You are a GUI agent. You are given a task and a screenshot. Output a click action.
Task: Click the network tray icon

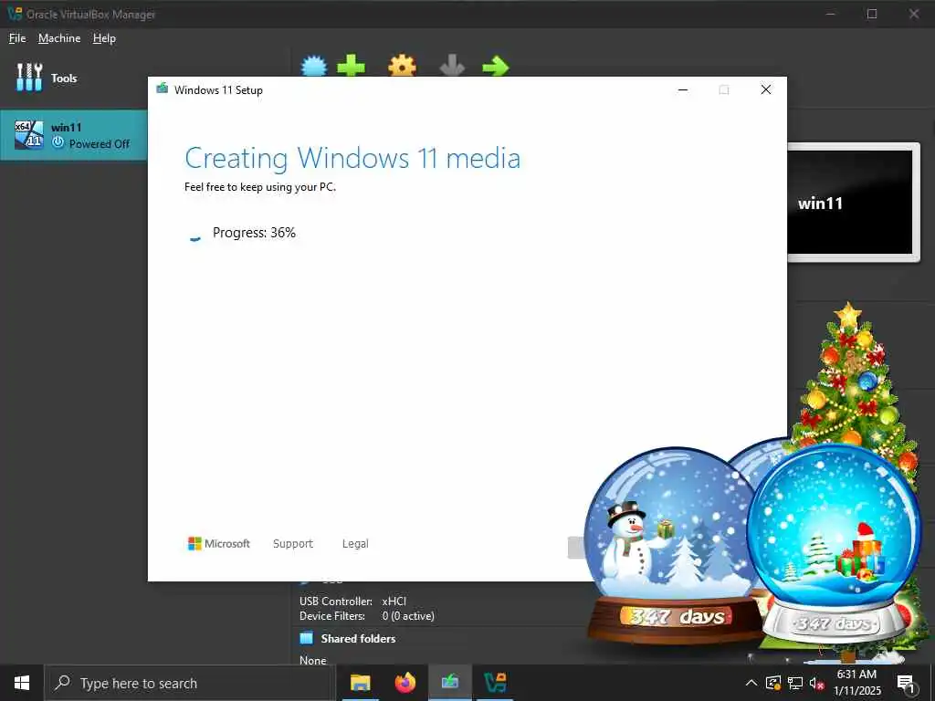point(795,683)
